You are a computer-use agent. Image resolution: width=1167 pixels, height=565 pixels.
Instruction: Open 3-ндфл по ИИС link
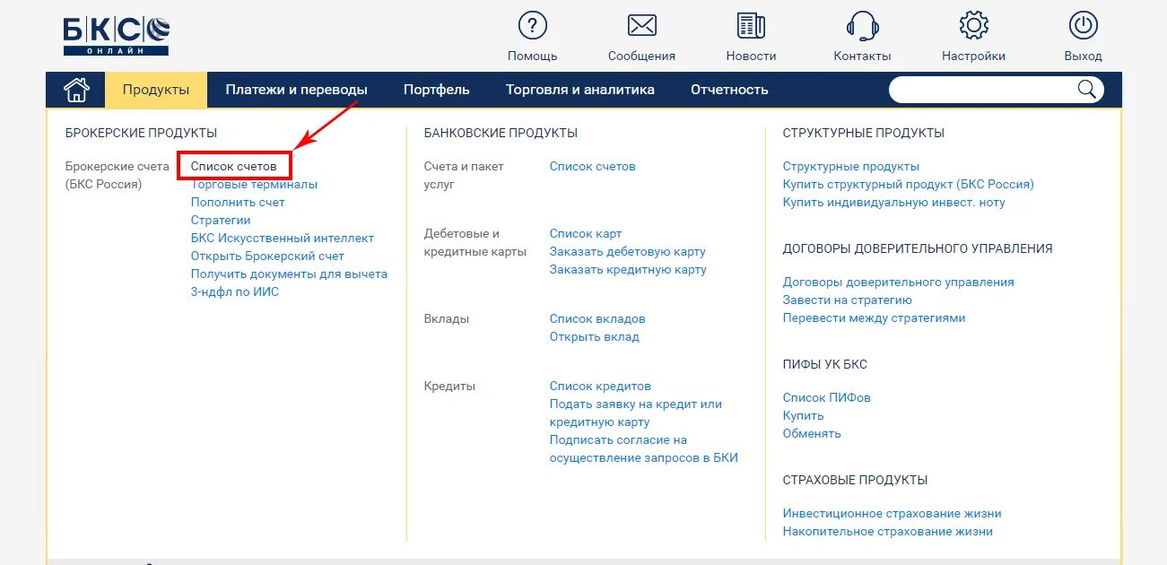235,291
